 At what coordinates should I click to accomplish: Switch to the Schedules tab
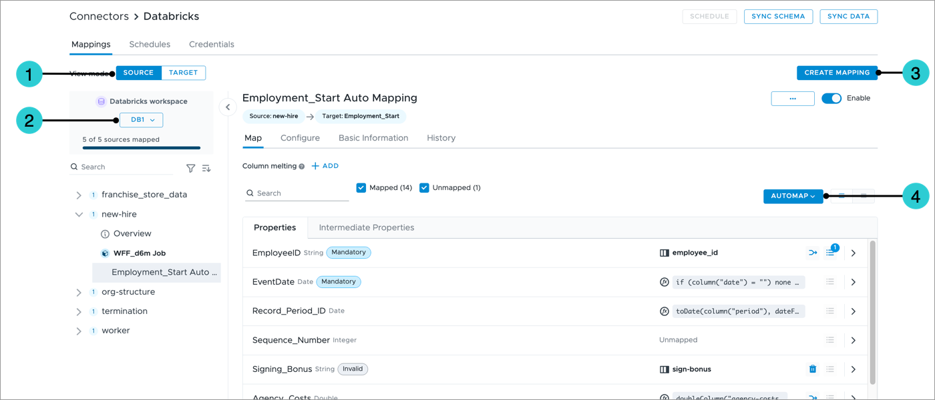tap(150, 45)
